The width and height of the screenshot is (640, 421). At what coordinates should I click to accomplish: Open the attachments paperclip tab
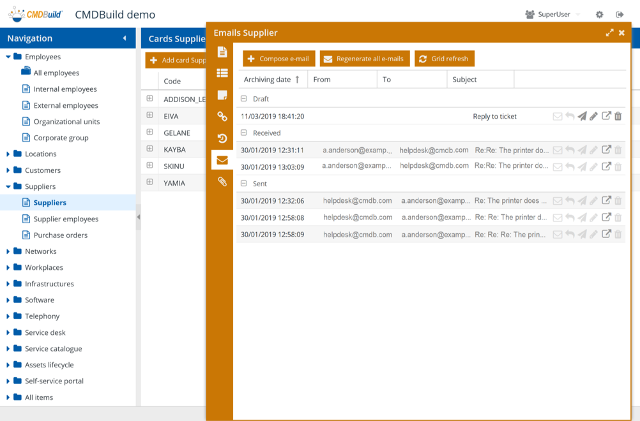pos(222,182)
